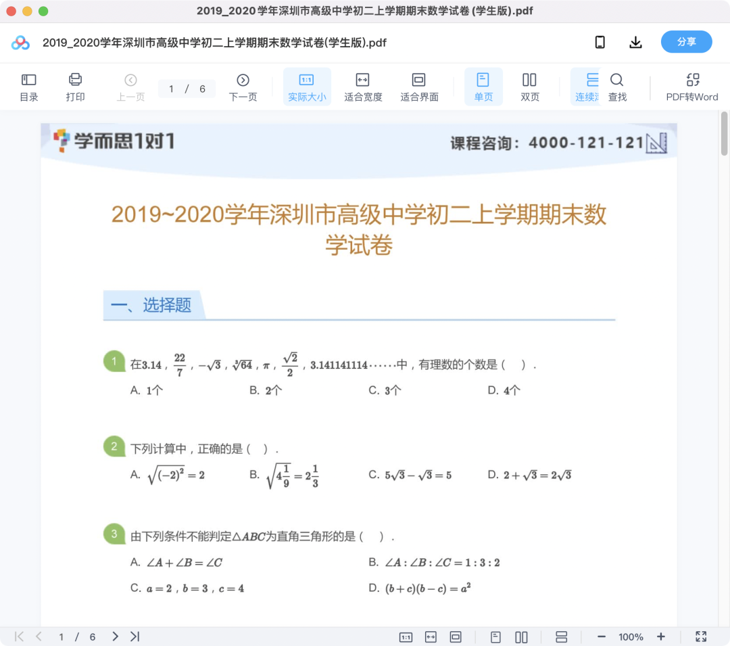Click the Baidu Netdisk cloud logo
The width and height of the screenshot is (730, 646).
(x=20, y=43)
